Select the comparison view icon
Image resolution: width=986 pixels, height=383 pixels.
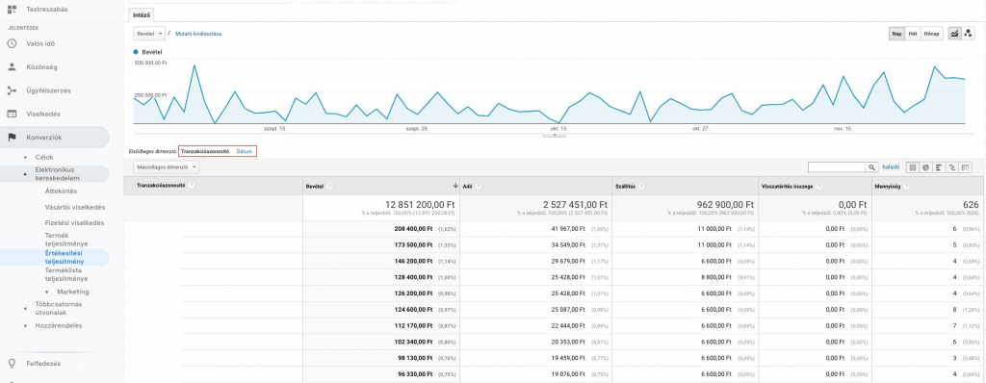[x=952, y=167]
